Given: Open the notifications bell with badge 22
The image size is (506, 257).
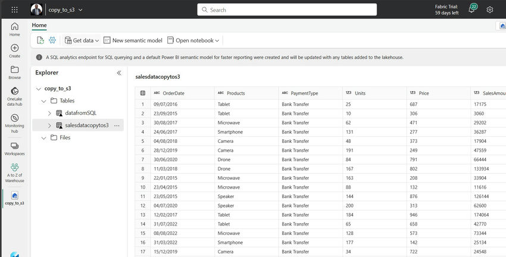Looking at the screenshot, I should (472, 9).
